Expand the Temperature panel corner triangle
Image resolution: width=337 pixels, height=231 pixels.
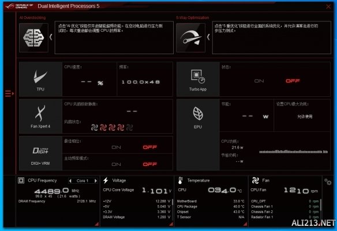click(x=245, y=224)
